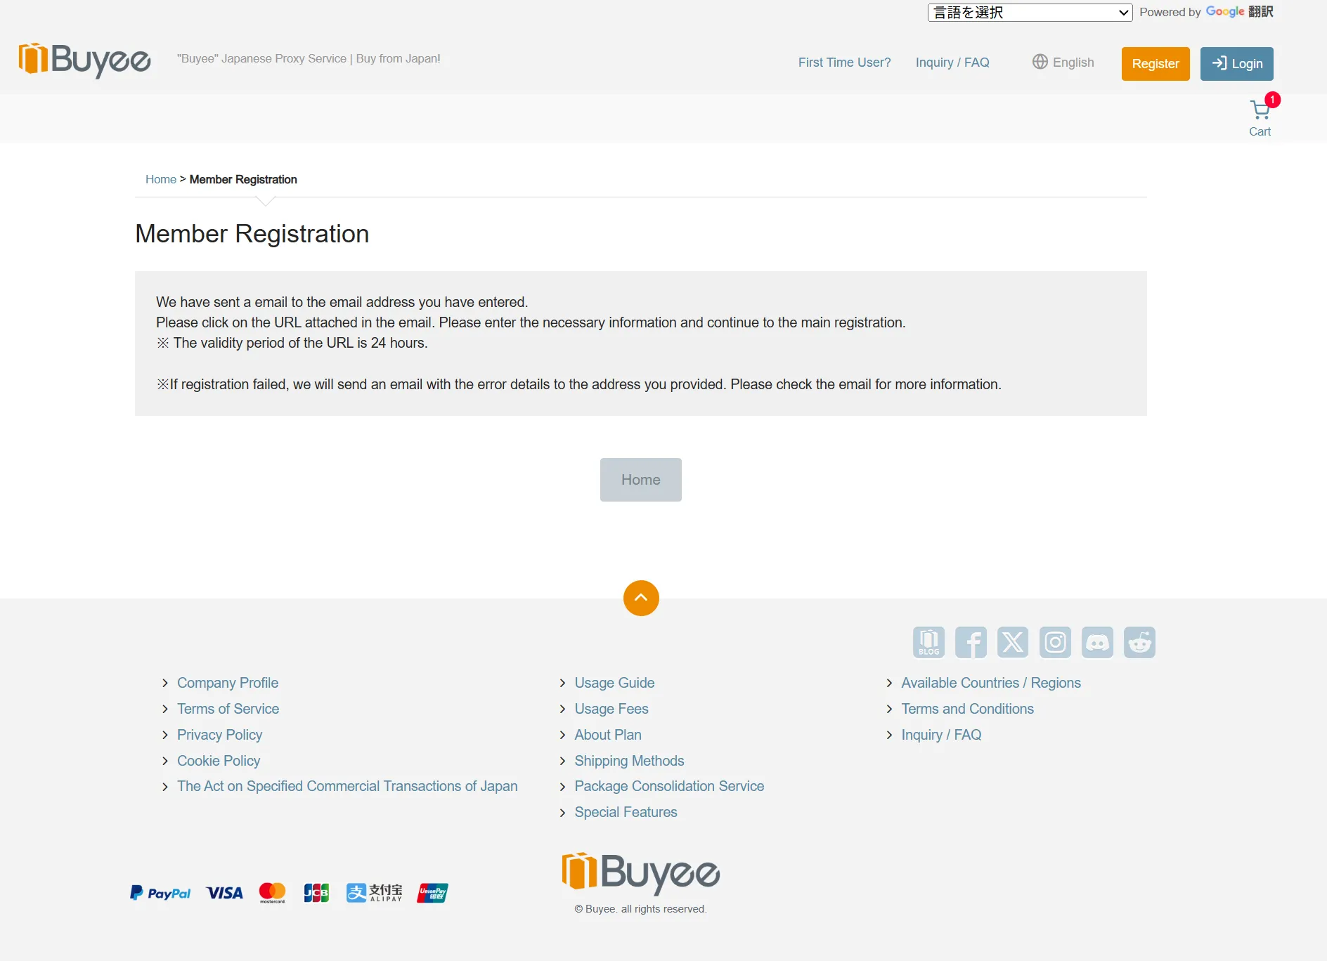The height and width of the screenshot is (961, 1327).
Task: Open the Privacy Policy footer link
Action: [x=219, y=735]
